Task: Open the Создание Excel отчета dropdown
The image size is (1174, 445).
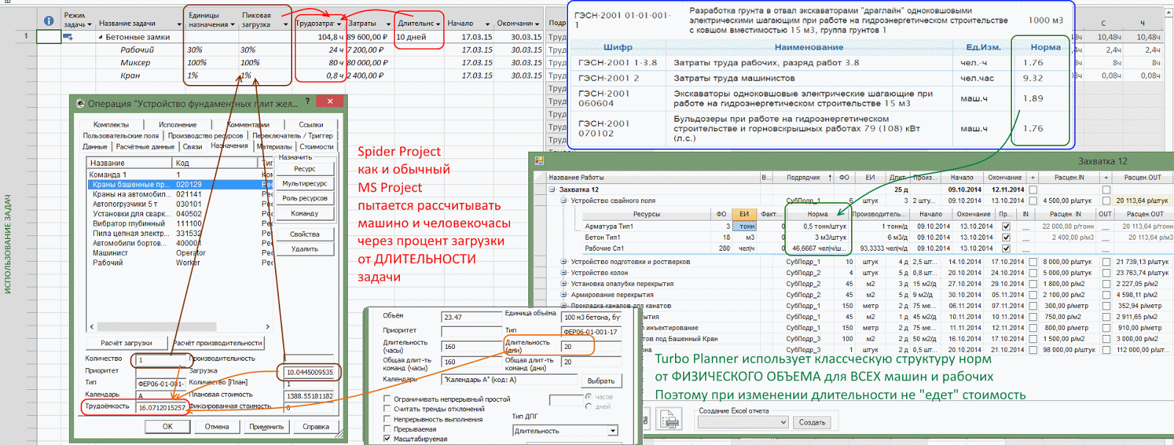Action: point(743,422)
